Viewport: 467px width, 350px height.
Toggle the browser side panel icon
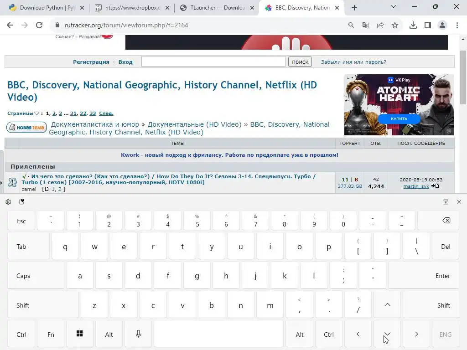(x=428, y=26)
